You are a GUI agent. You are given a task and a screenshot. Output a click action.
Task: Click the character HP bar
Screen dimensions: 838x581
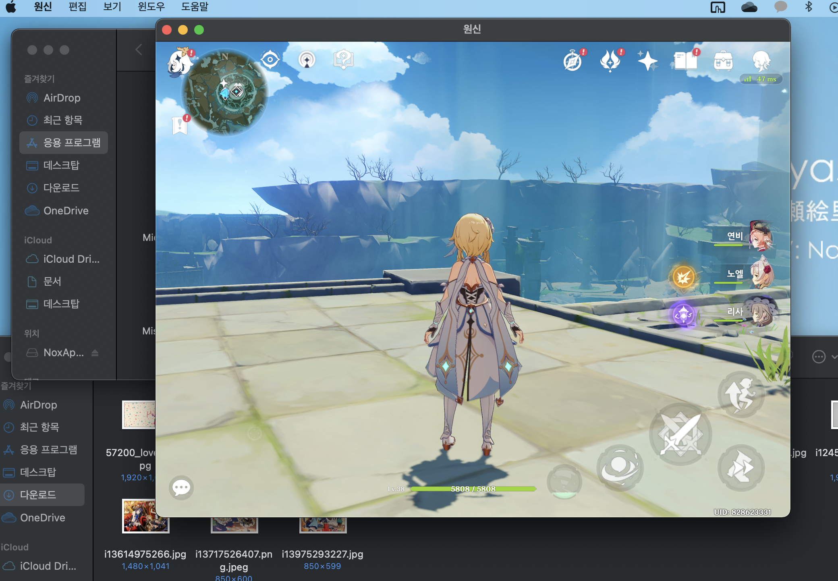coord(473,489)
